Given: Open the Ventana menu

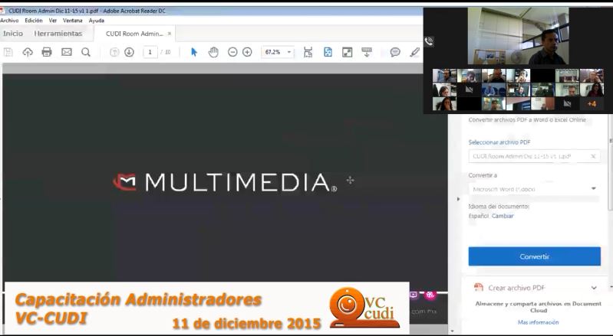Looking at the screenshot, I should [x=72, y=20].
